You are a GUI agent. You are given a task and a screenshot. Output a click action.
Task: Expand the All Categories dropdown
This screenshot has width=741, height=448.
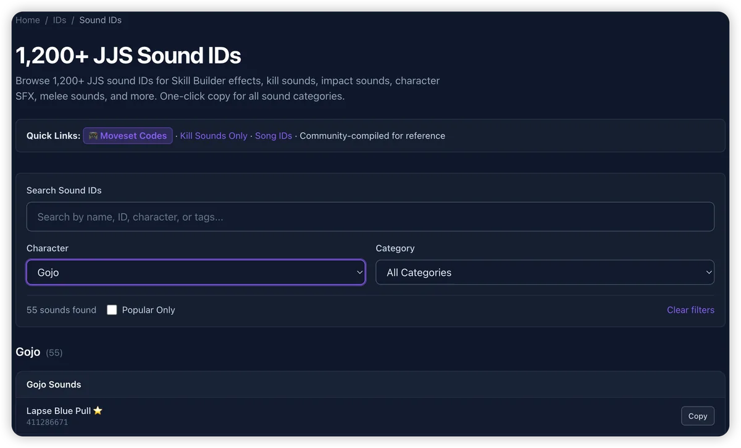click(545, 272)
